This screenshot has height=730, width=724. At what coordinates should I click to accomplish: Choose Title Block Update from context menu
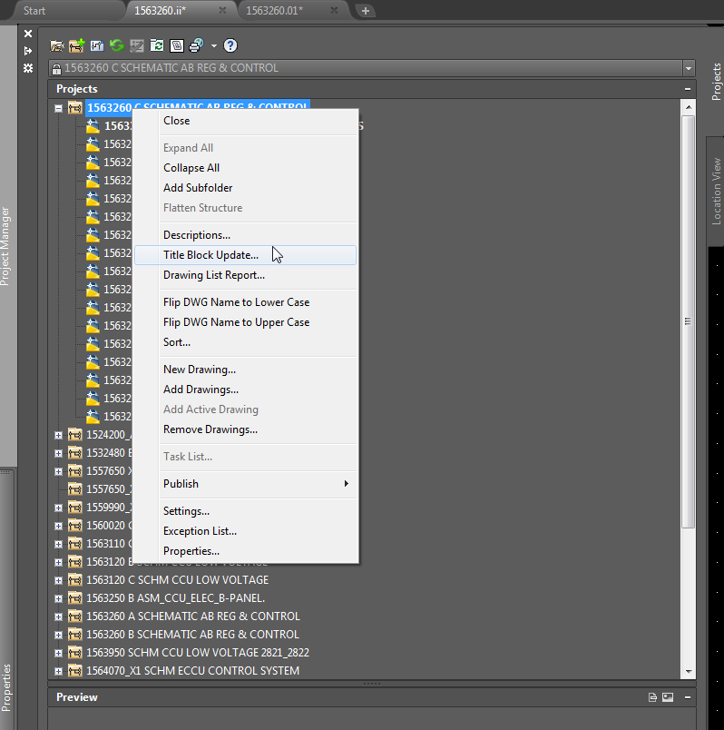coord(245,255)
